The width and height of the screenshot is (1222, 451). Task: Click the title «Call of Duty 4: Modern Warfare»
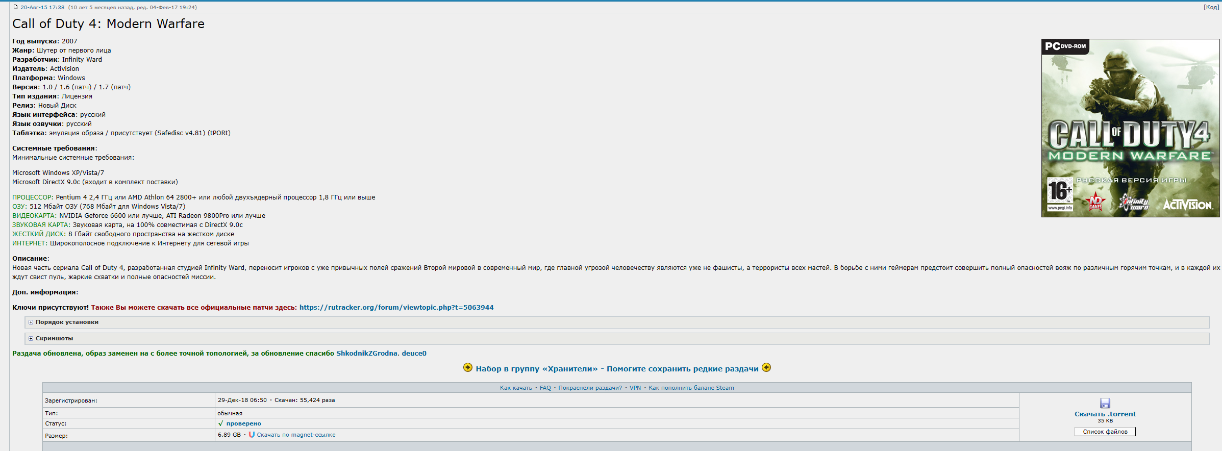pos(108,24)
